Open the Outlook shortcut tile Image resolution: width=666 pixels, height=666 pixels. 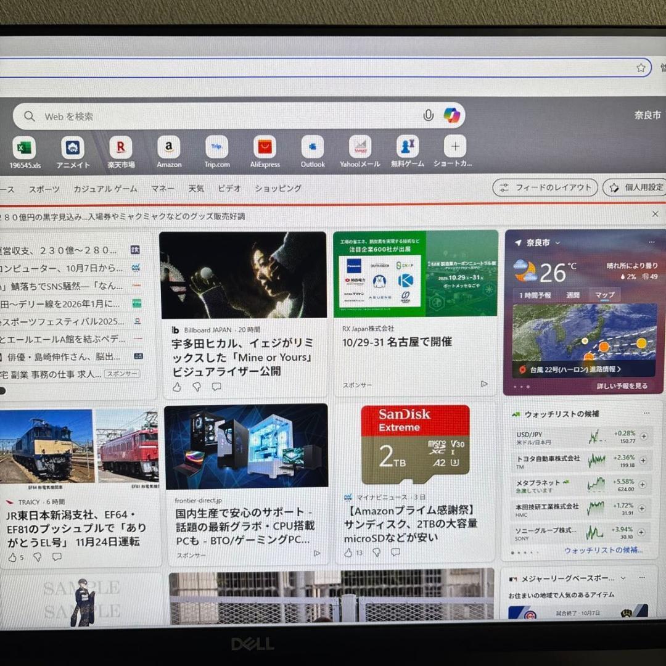click(311, 148)
